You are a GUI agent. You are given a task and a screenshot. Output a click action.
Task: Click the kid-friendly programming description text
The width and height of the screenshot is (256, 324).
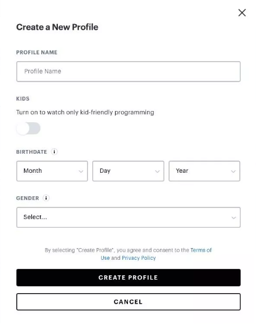tap(85, 112)
